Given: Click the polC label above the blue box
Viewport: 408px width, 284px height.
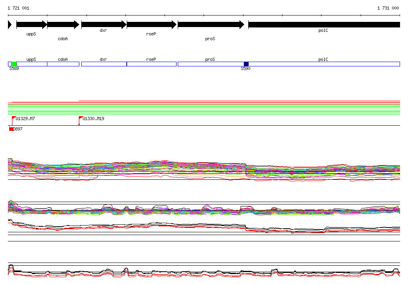Looking at the screenshot, I should [323, 60].
